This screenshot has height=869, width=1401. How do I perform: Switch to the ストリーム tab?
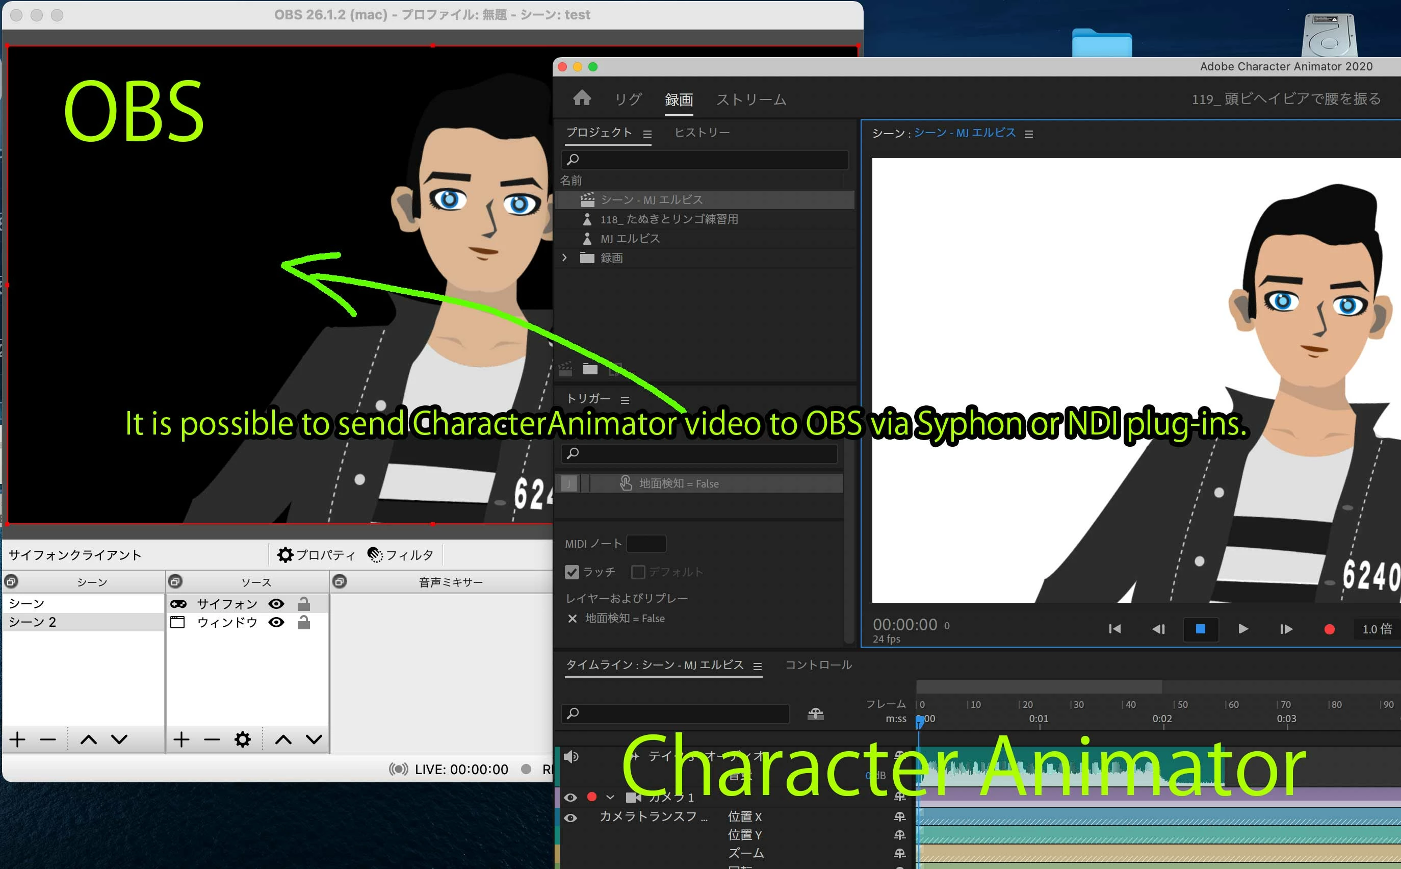[x=751, y=99]
